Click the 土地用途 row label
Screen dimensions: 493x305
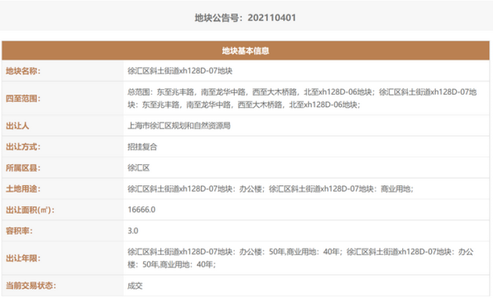click(x=23, y=189)
